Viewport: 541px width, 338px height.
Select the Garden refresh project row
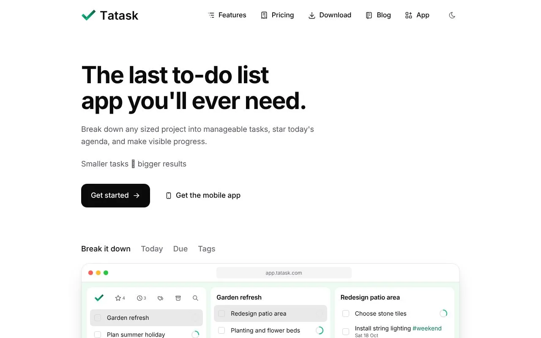[146, 318]
